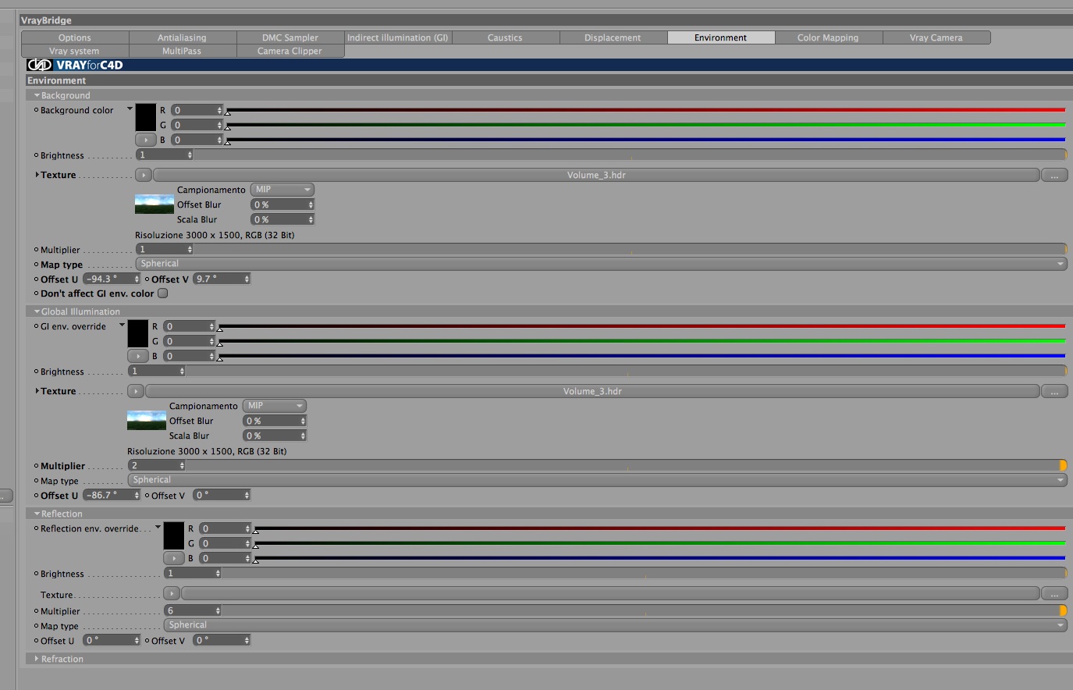Open Background Map type Spherical dropdown

point(601,264)
